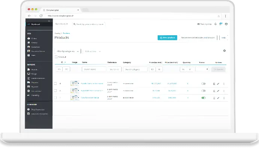Viewport: 259px width, 158px height.
Task: Click the notifications bell icon
Action: [x=215, y=24]
